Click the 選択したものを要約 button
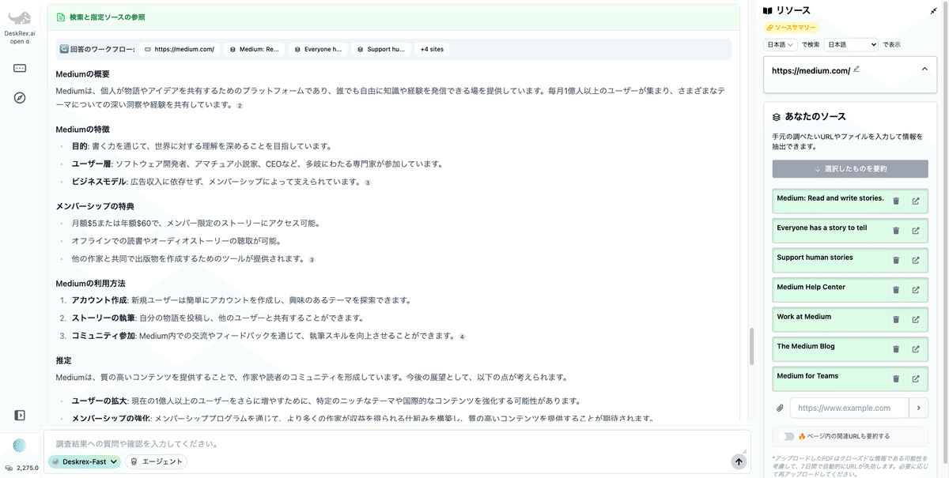949x478 pixels. (x=850, y=169)
